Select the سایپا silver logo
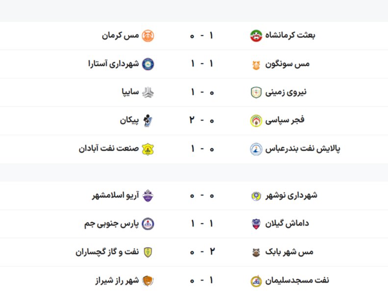 point(148,93)
